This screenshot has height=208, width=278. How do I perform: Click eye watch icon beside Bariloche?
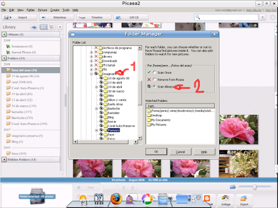(x=102, y=108)
